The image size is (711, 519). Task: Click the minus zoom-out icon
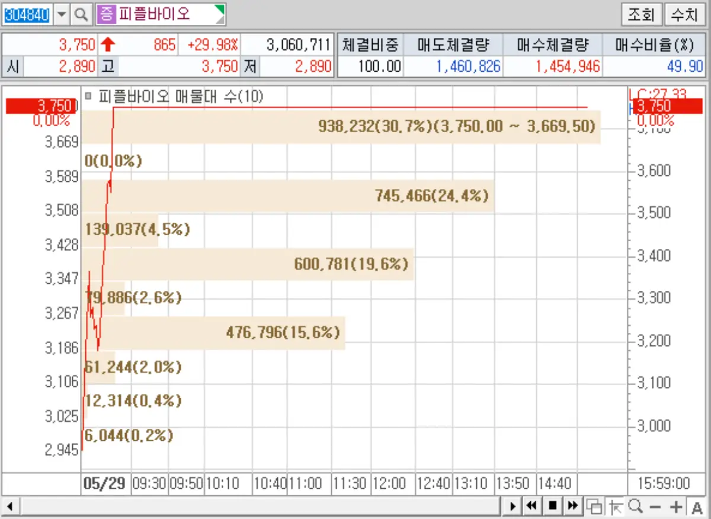(x=655, y=506)
